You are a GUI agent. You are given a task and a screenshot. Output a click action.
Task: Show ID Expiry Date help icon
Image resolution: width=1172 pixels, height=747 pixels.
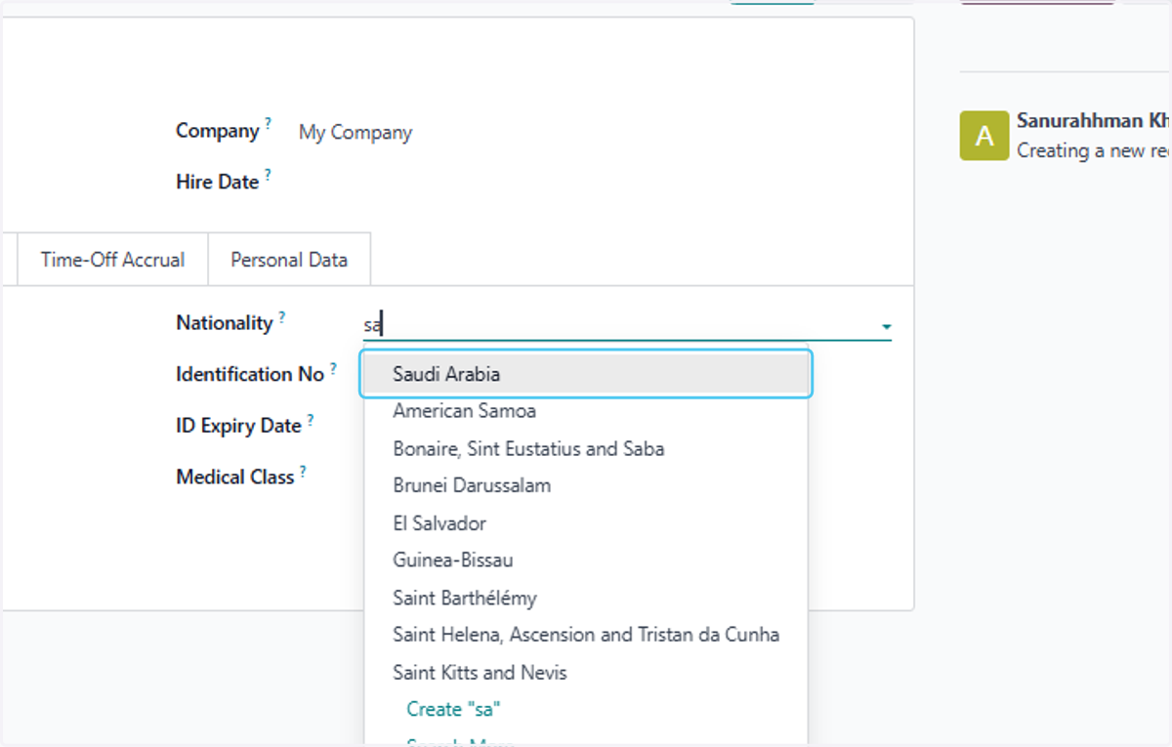311,420
